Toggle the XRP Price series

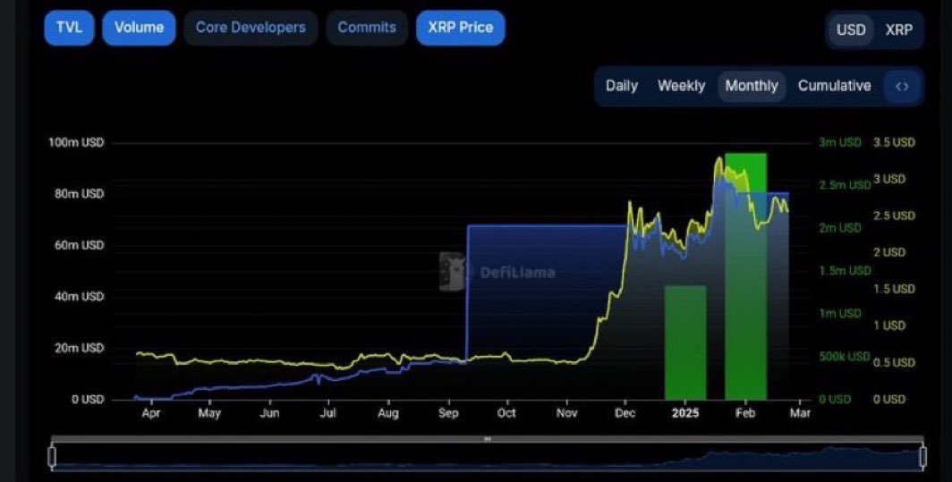tap(460, 28)
